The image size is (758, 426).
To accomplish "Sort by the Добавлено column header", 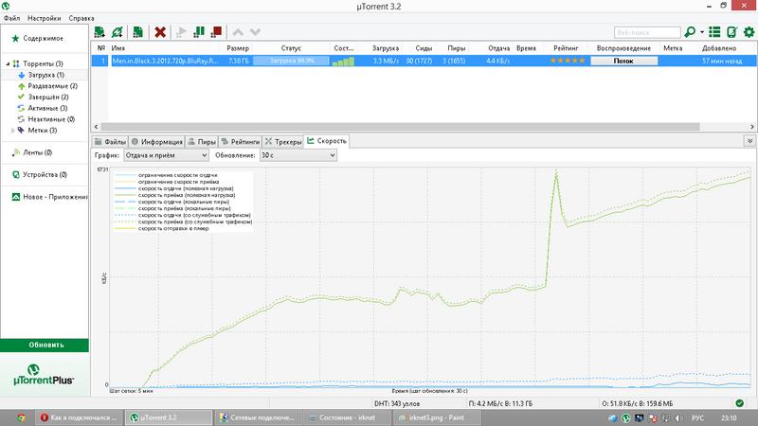I will pyautogui.click(x=719, y=48).
